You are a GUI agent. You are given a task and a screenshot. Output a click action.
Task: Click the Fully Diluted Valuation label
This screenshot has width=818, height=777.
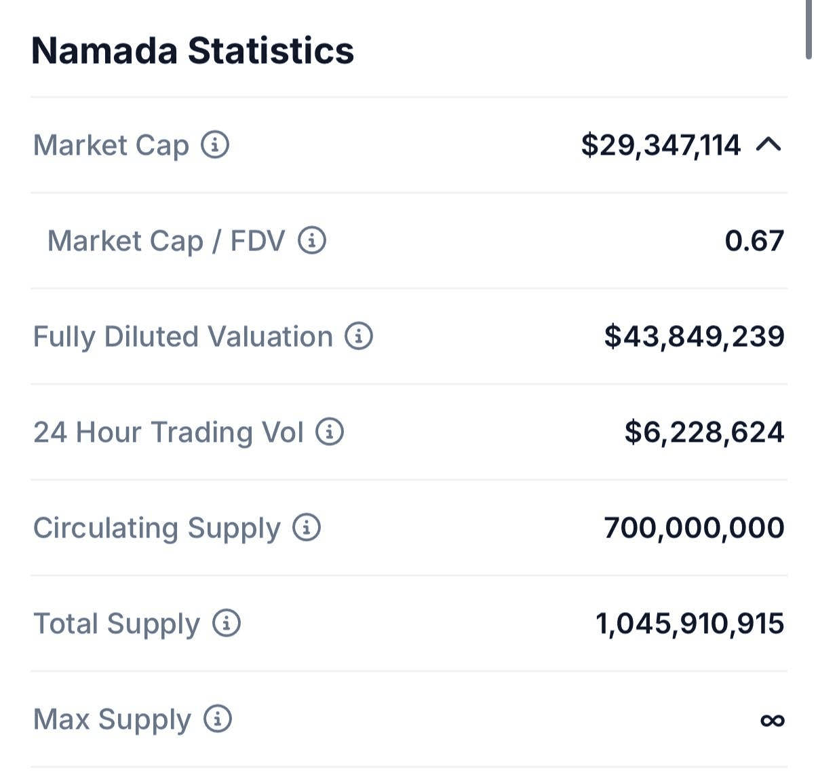(183, 337)
